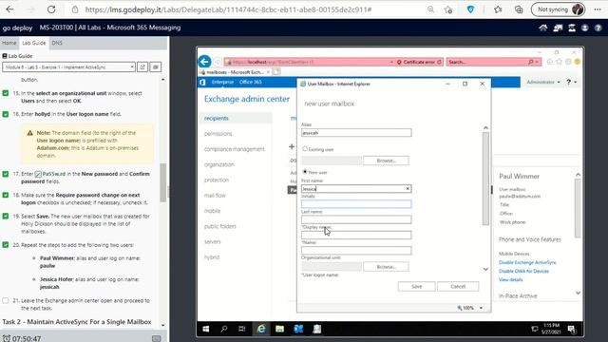Select the Office 365 tab
The image size is (608, 342).
pos(251,83)
